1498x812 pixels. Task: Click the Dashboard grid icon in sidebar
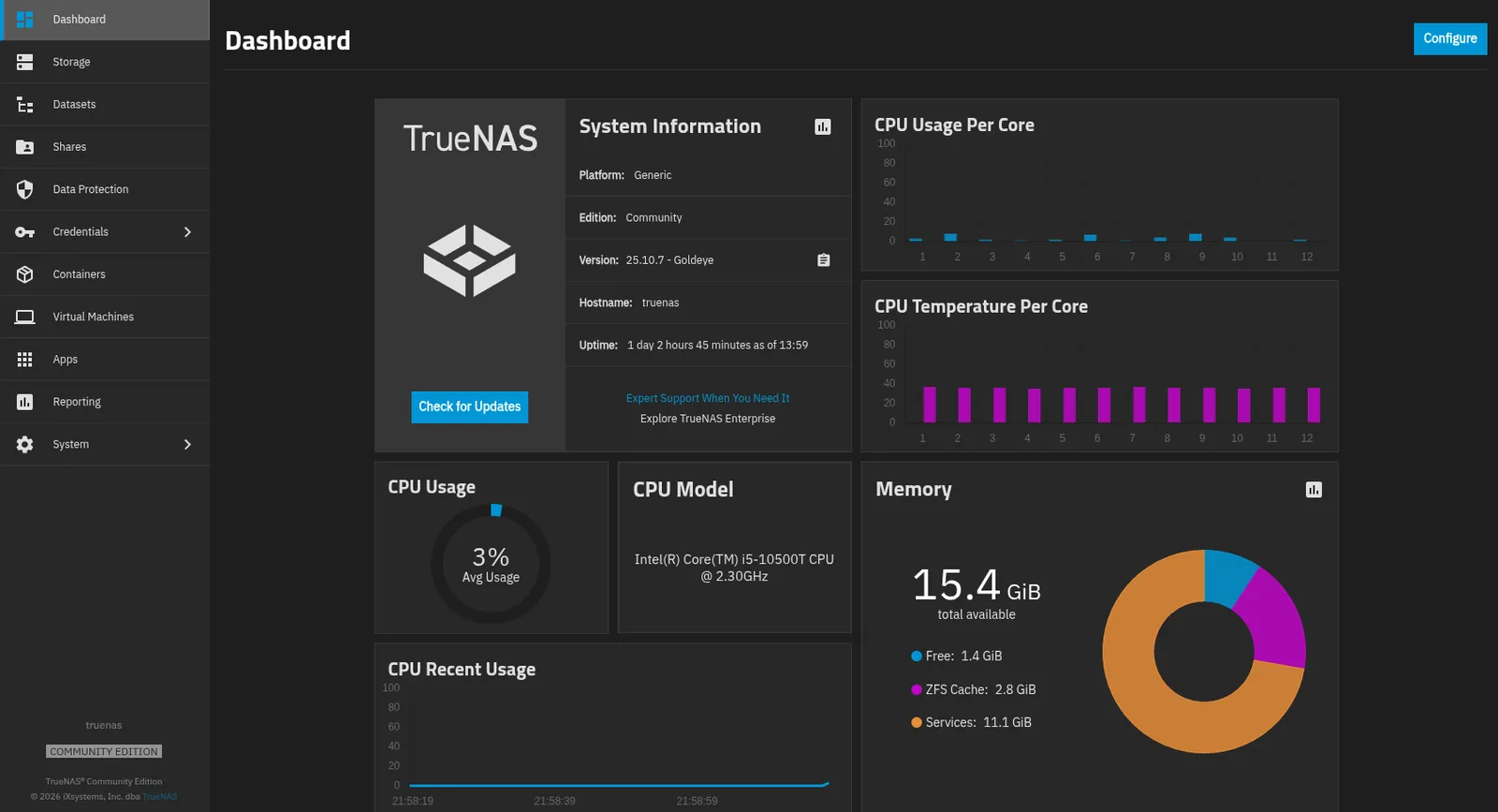point(25,20)
